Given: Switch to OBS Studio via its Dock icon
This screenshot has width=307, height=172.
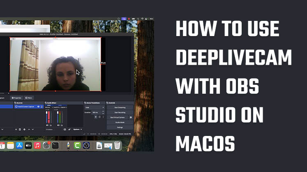Looking at the screenshot, I should 86,145.
